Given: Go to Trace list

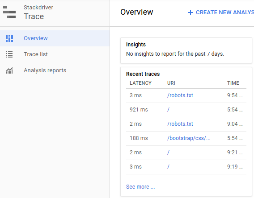Looking at the screenshot, I should point(55,54).
